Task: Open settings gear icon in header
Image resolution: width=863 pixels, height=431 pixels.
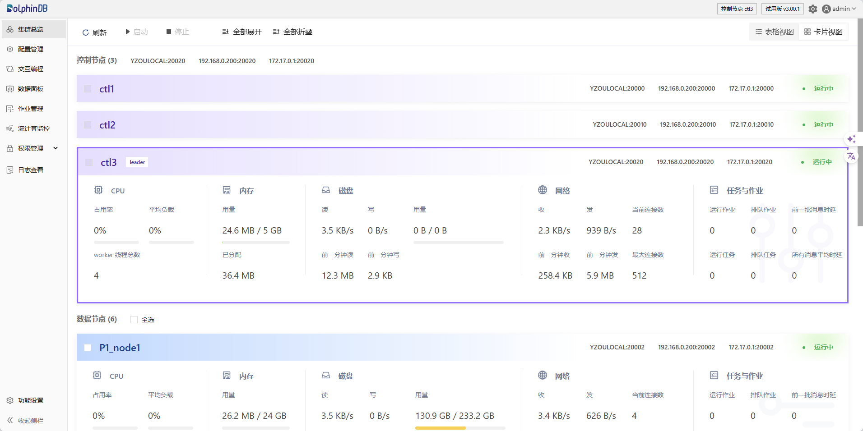Action: tap(812, 9)
